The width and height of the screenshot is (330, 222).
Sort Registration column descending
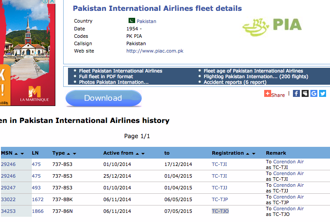[x=254, y=154]
